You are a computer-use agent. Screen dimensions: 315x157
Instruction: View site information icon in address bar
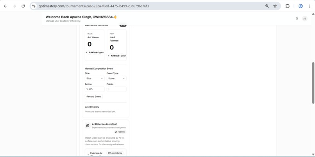[34, 6]
